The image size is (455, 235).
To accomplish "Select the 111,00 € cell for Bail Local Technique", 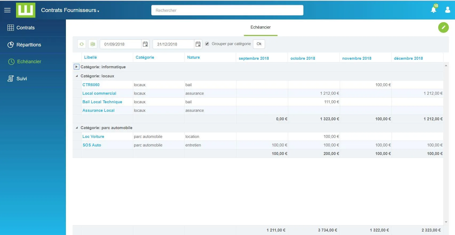I will [314, 102].
